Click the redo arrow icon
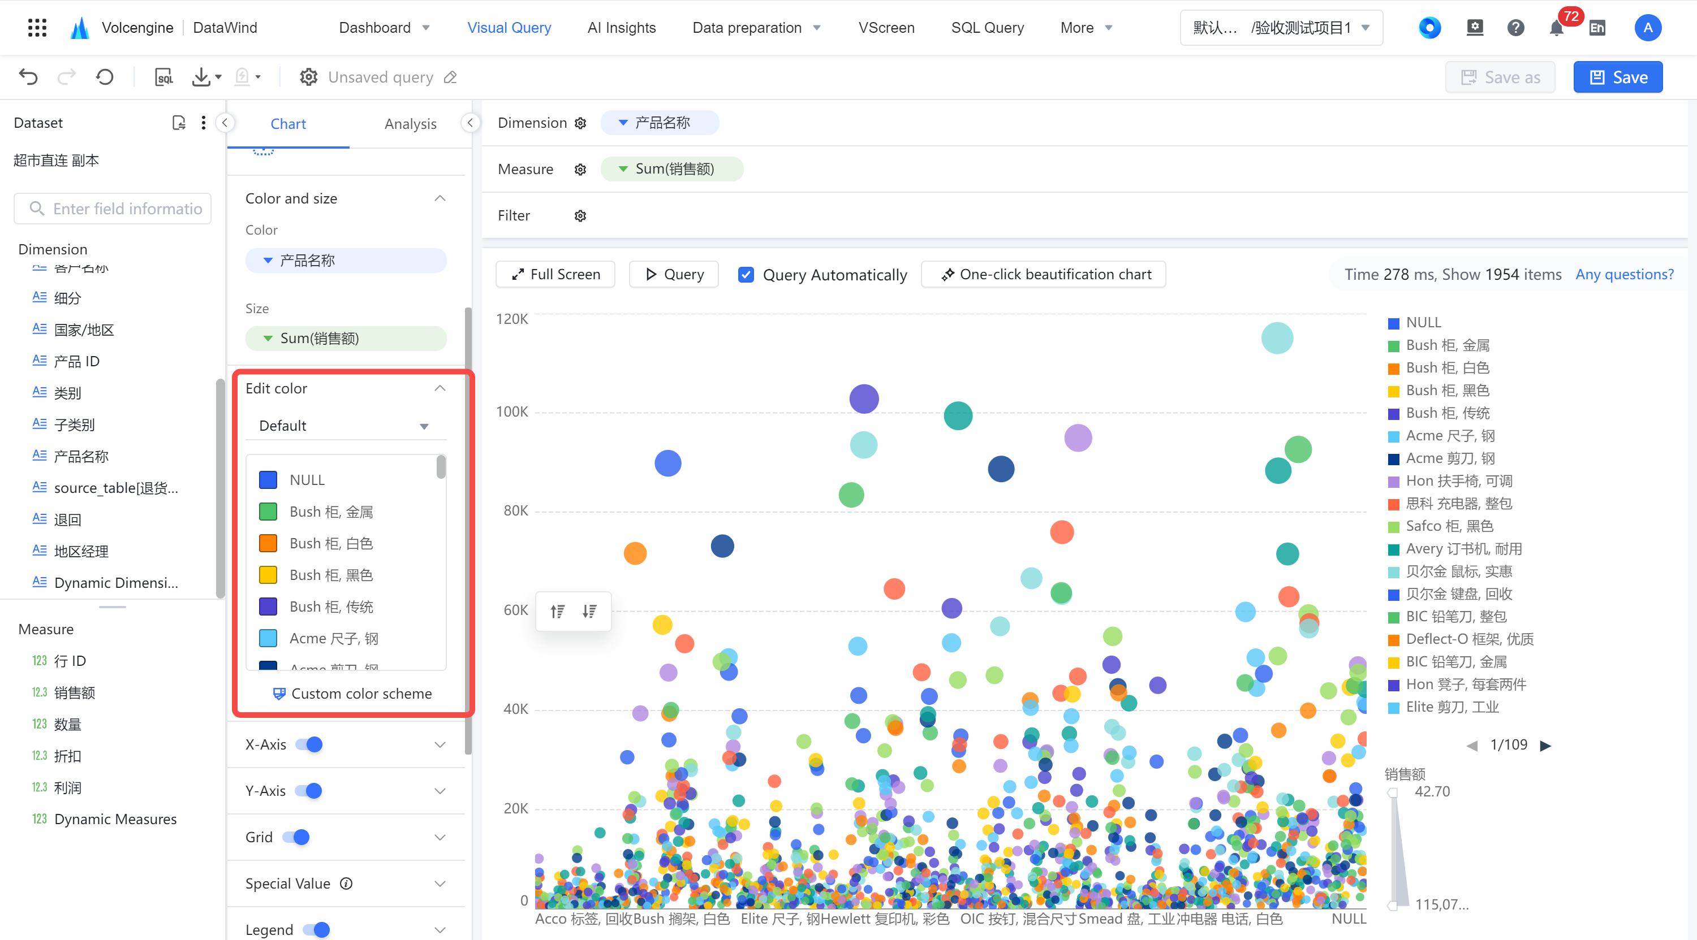 click(67, 77)
